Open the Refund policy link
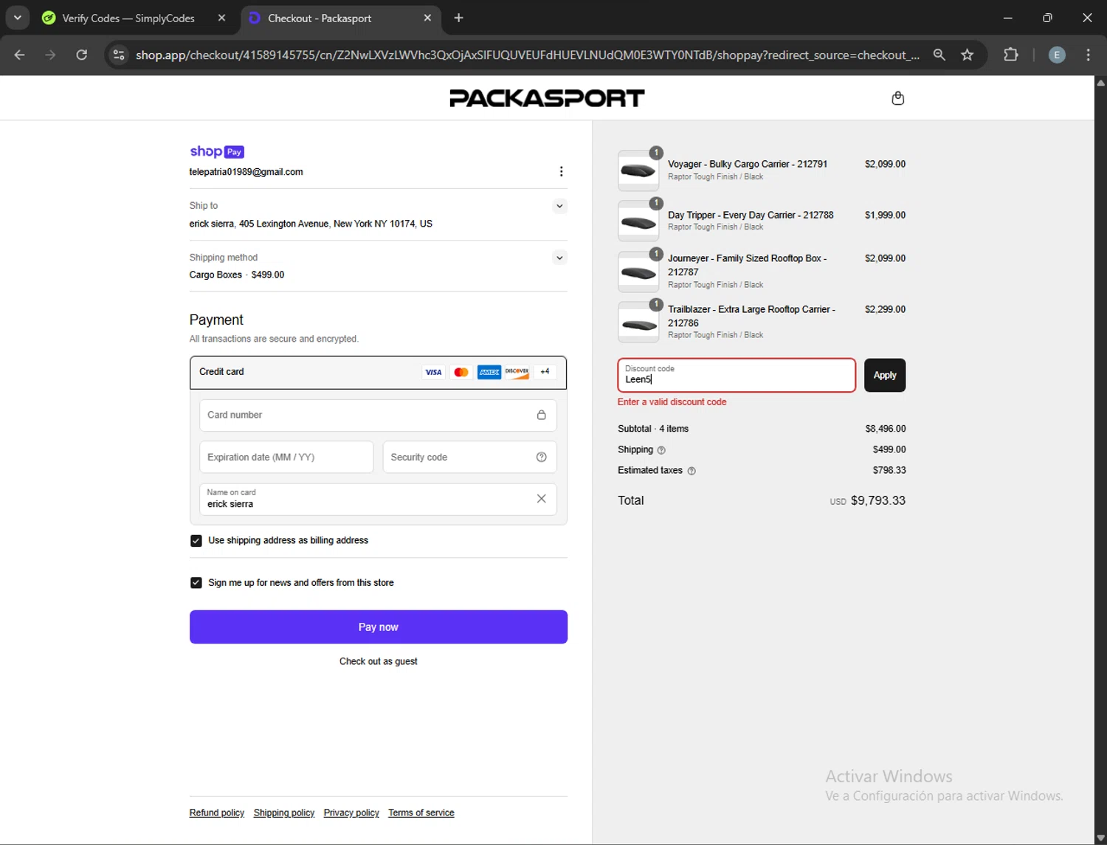This screenshot has width=1107, height=845. coord(217,813)
